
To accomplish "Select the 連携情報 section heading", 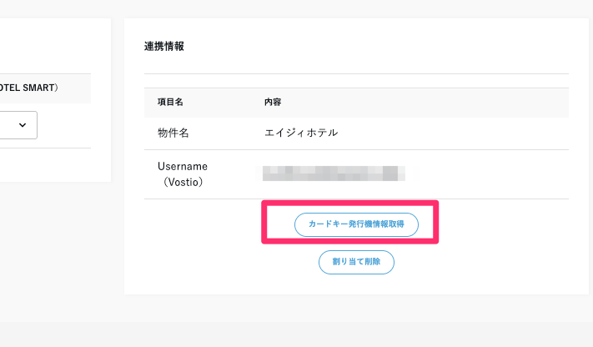I will click(164, 47).
